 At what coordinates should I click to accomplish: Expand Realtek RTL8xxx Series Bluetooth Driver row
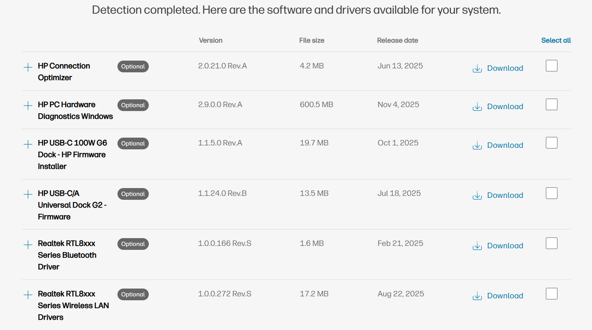(x=28, y=245)
